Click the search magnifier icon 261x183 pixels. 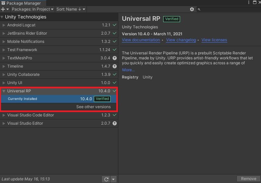point(199,10)
